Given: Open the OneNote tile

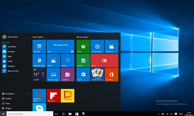Looking at the screenshot, I should pyautogui.click(x=67, y=75).
